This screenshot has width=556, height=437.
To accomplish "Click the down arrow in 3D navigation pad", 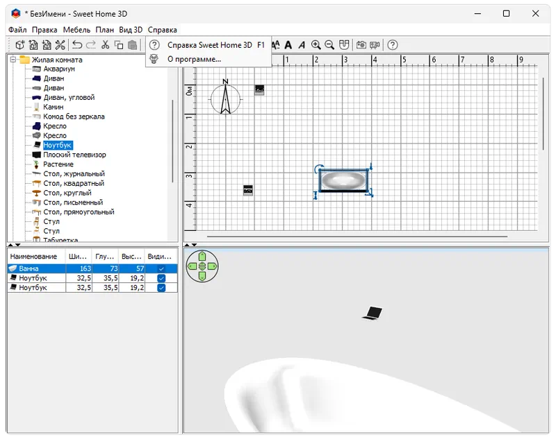I will pyautogui.click(x=202, y=276).
